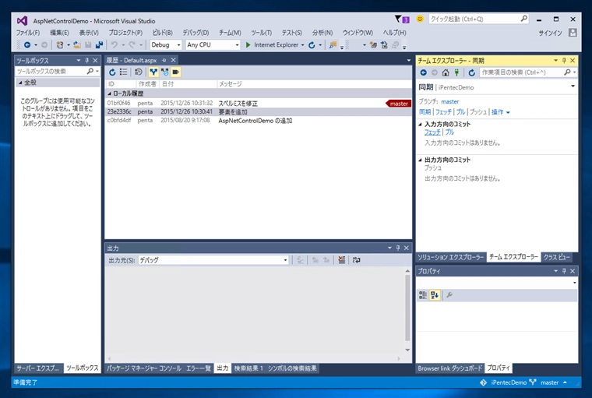Click the Clear All icon in Output

tap(342, 260)
